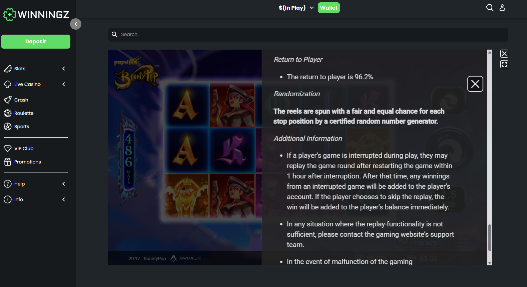Collapse the sidebar with the arrow button

76,24
